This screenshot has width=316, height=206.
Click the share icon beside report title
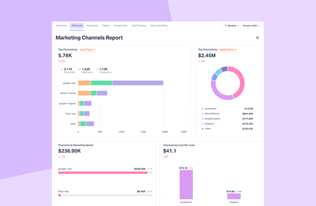[x=258, y=38]
